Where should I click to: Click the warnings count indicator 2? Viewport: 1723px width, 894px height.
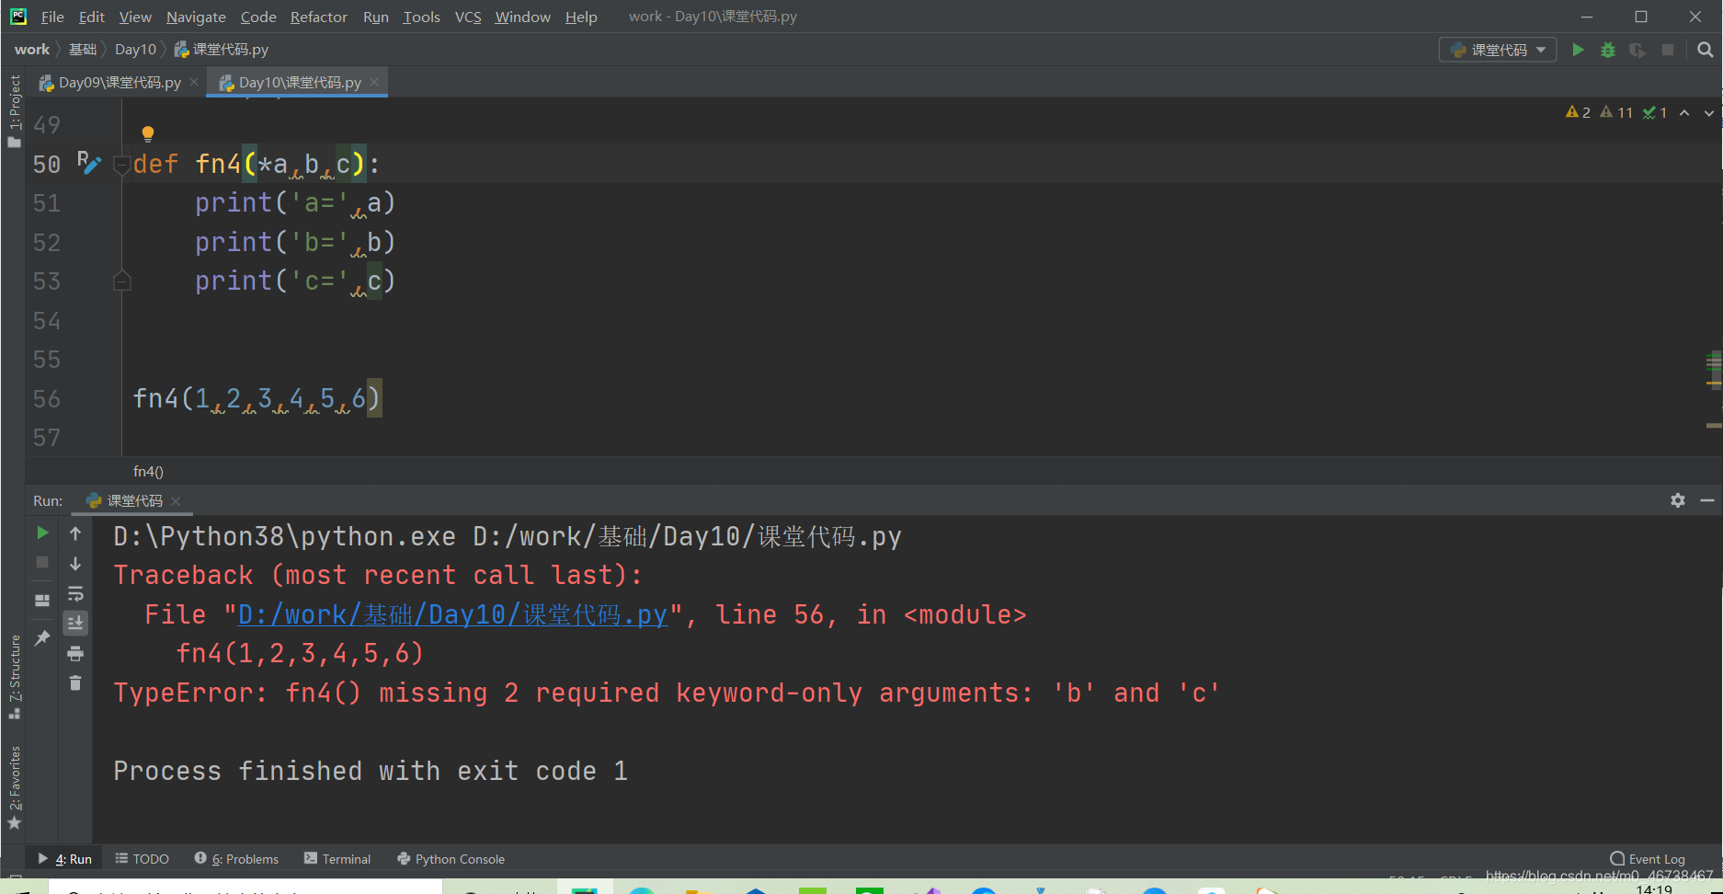[1578, 112]
